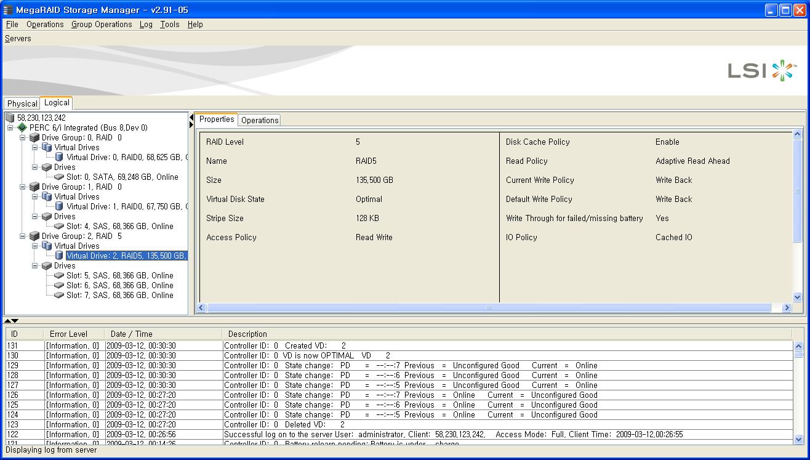This screenshot has width=810, height=460.
Task: Open the Operations menu
Action: (x=45, y=25)
